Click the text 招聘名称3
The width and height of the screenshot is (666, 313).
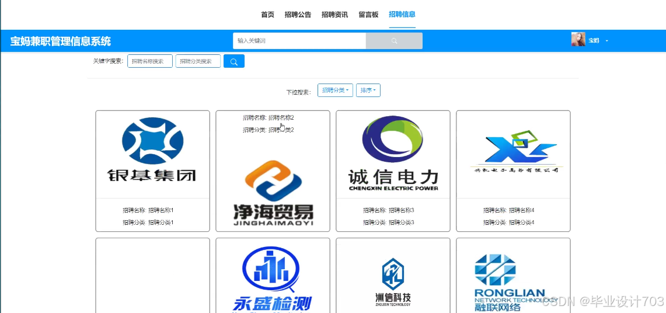coord(402,210)
